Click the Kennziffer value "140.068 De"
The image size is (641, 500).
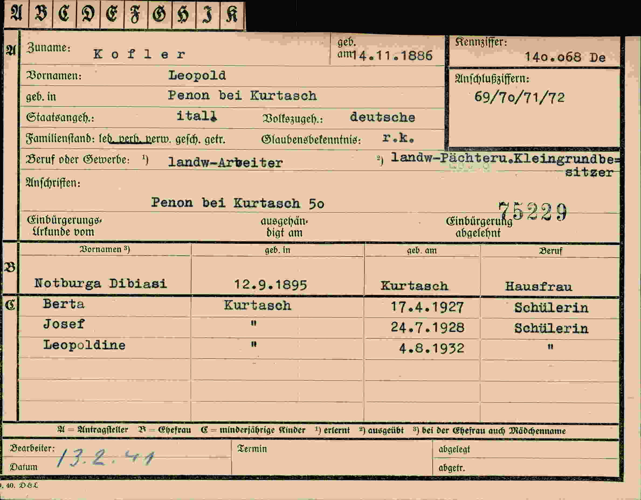565,57
